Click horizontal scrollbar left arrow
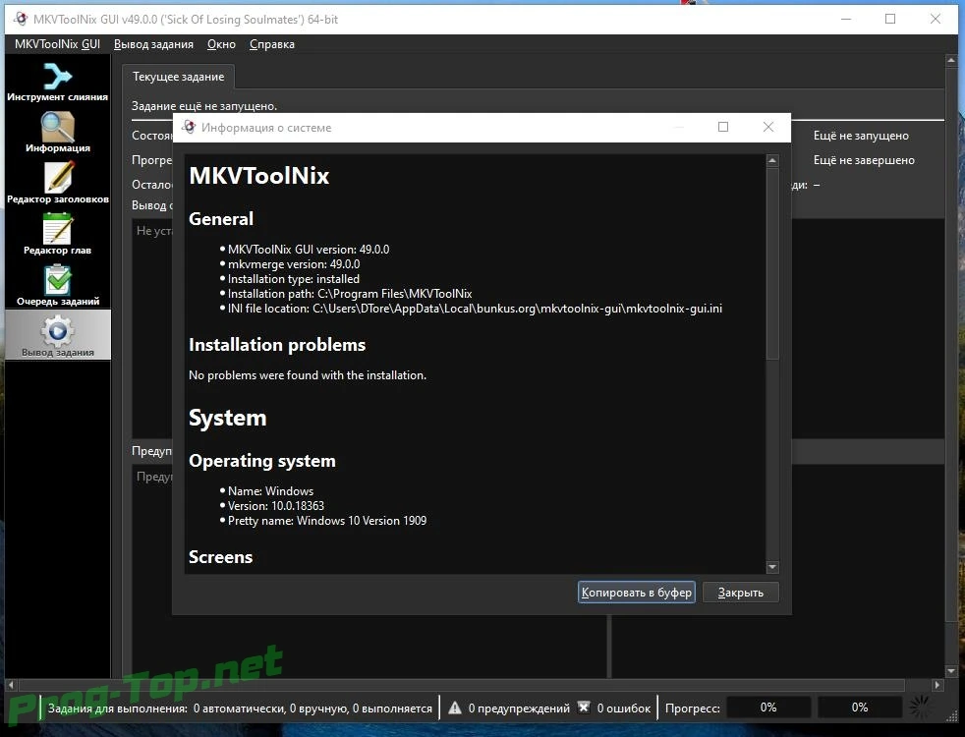 (11, 684)
